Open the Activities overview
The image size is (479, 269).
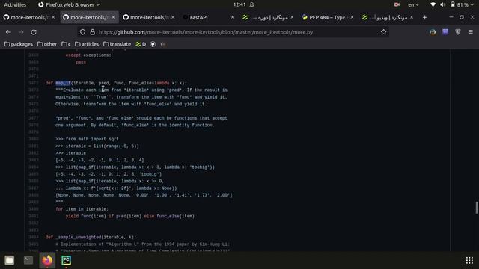point(15,4)
